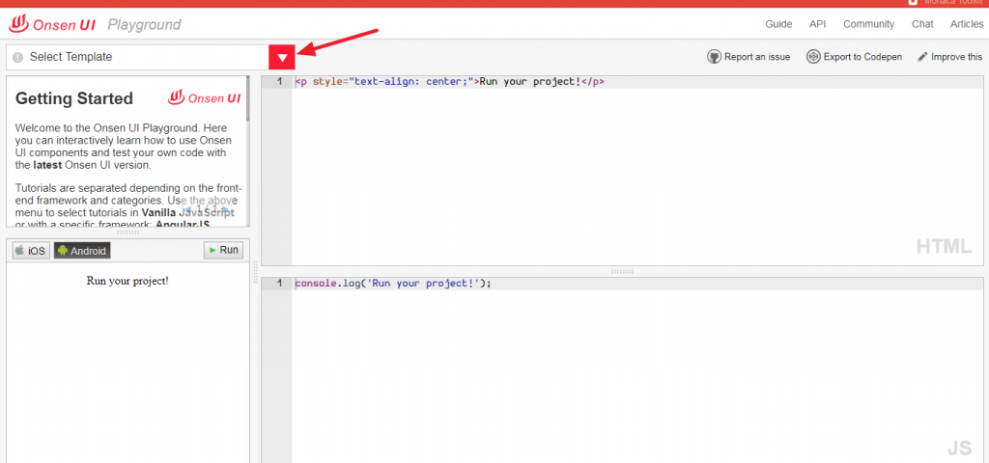Click the pencil icon beside Improve this

(x=922, y=57)
